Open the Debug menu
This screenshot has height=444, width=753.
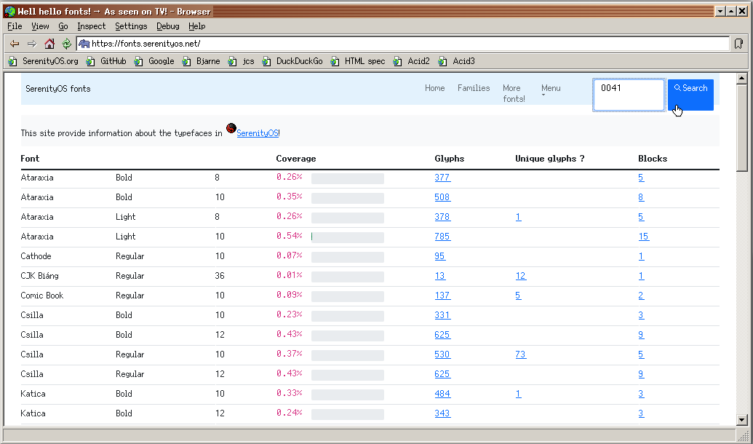pyautogui.click(x=168, y=26)
